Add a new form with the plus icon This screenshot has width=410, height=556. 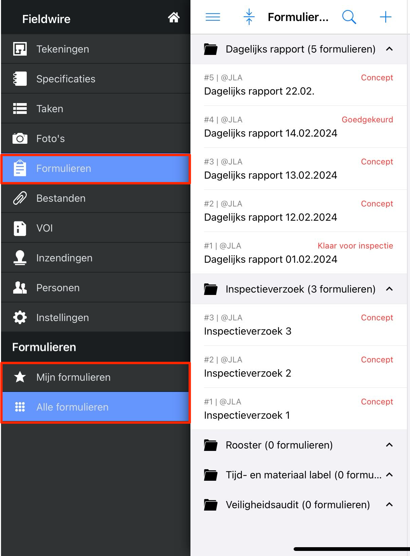click(386, 17)
